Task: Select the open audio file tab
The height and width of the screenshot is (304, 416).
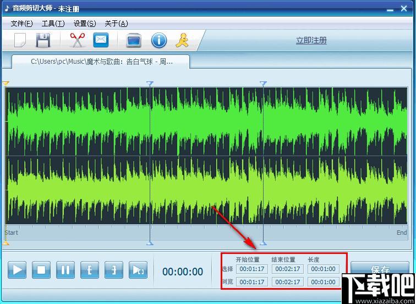Action: point(102,62)
